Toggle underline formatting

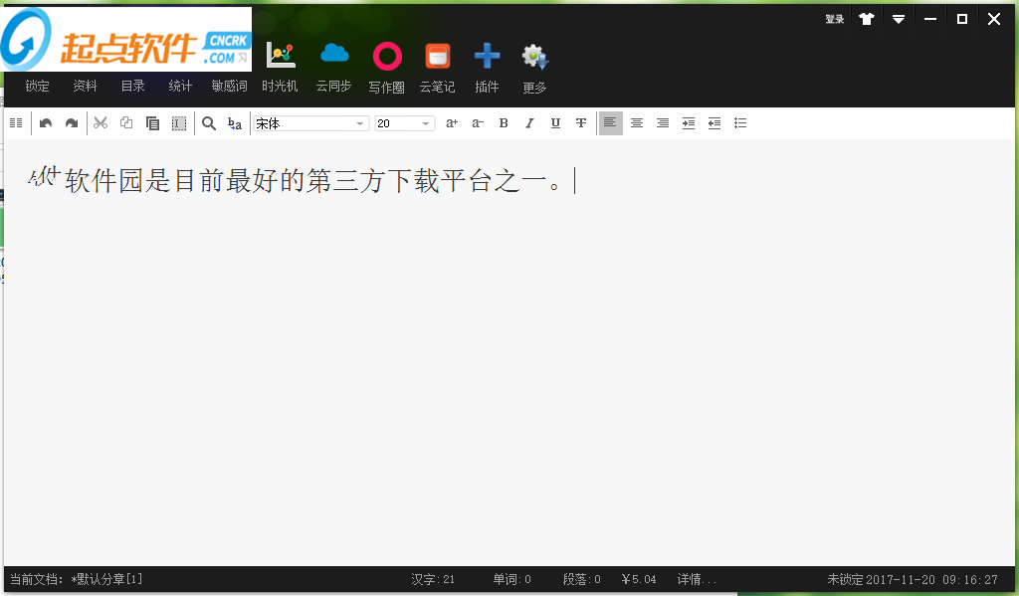pos(555,123)
